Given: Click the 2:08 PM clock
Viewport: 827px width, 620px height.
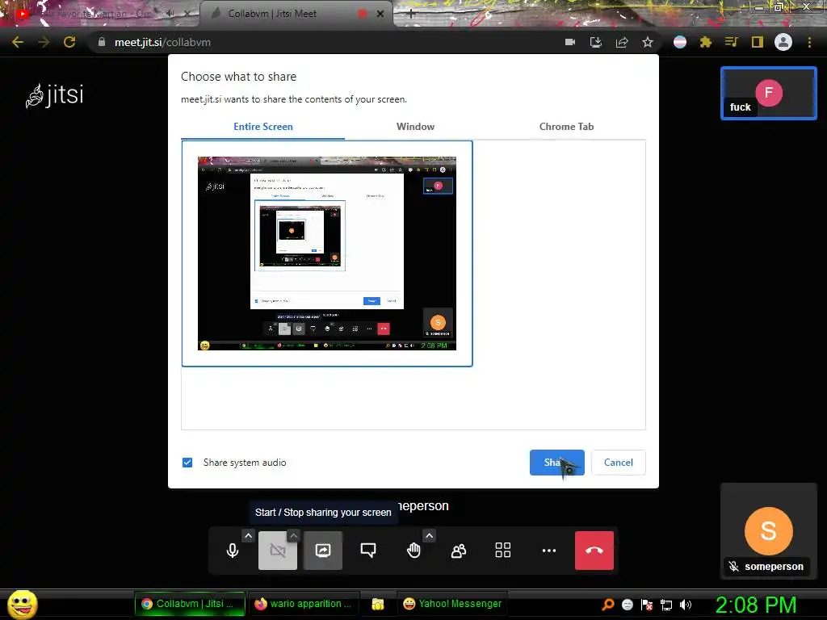Looking at the screenshot, I should (x=756, y=605).
